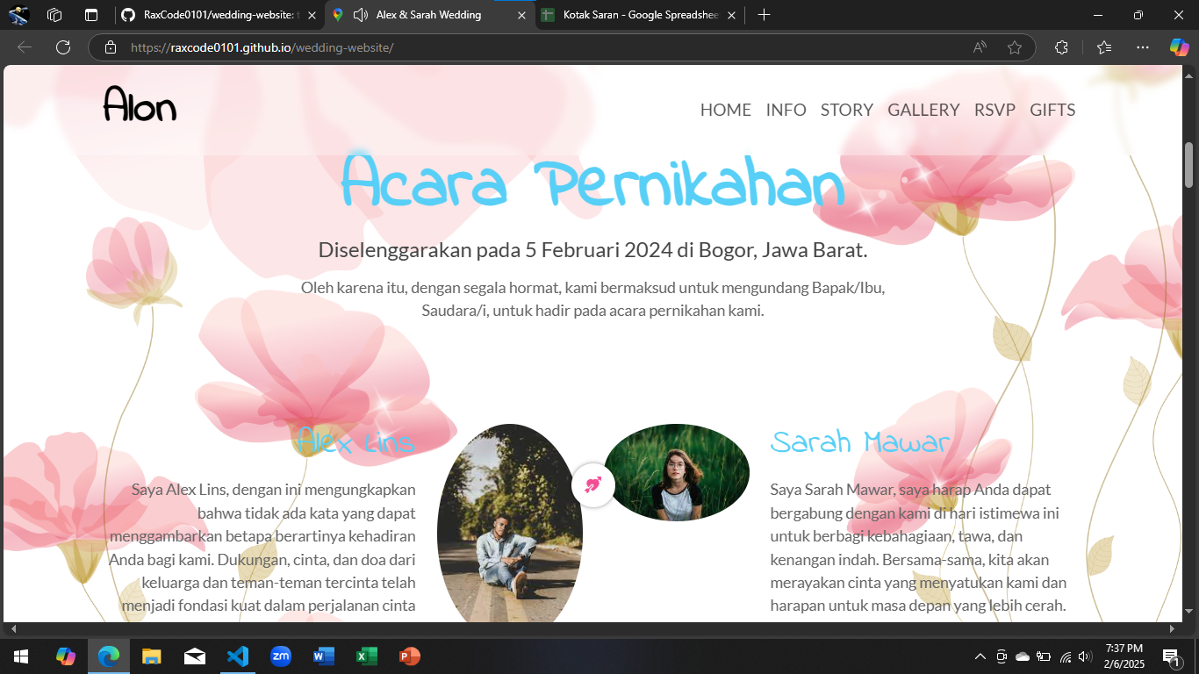Go to RSVP navigation link

[994, 110]
